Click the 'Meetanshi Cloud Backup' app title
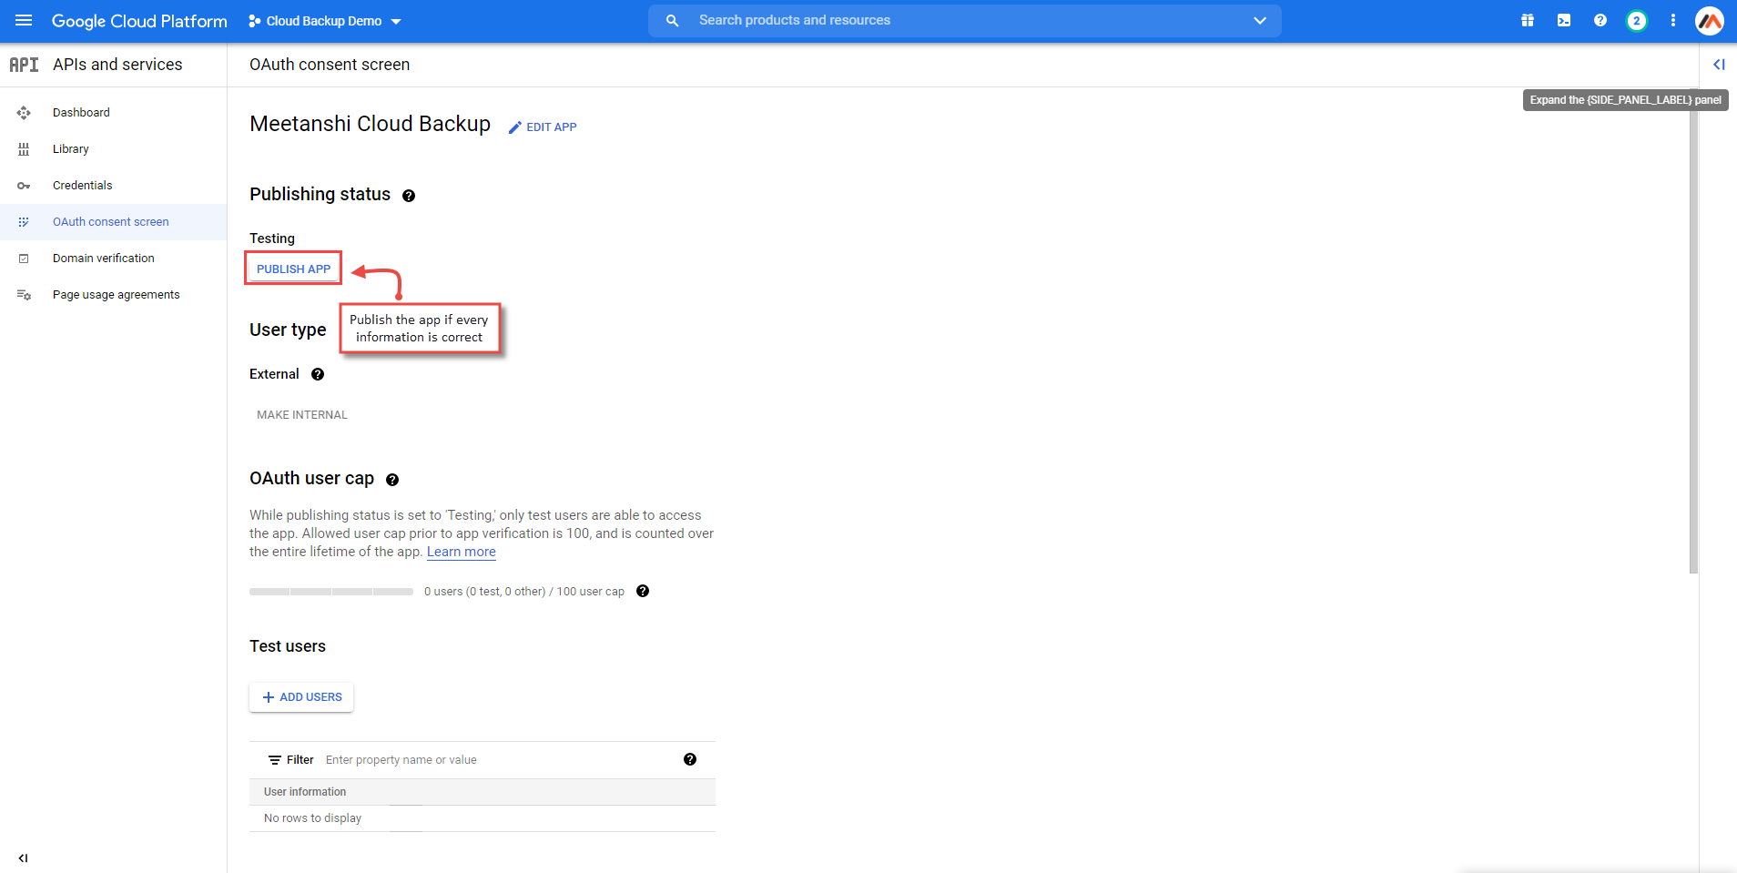 pyautogui.click(x=370, y=124)
